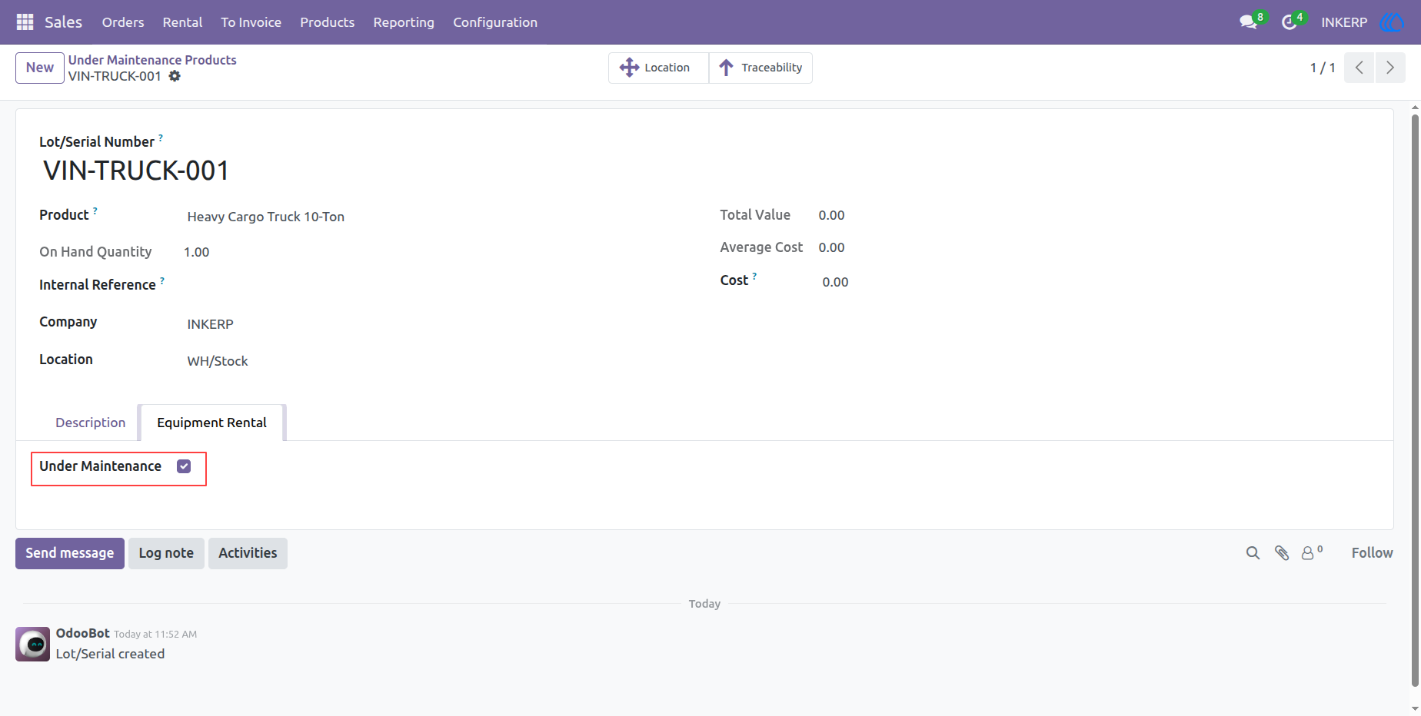Attach a file using the paperclip icon

click(1282, 553)
